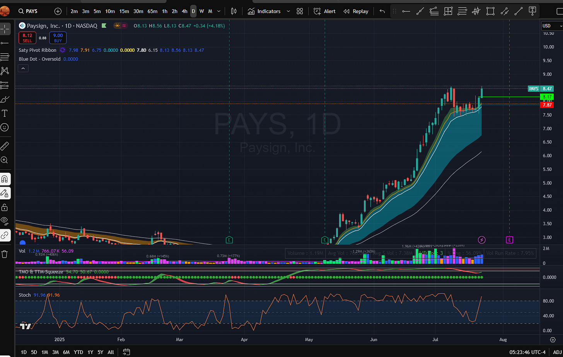Switch to the 15m timeframe
Image resolution: width=563 pixels, height=357 pixels.
[x=124, y=11]
